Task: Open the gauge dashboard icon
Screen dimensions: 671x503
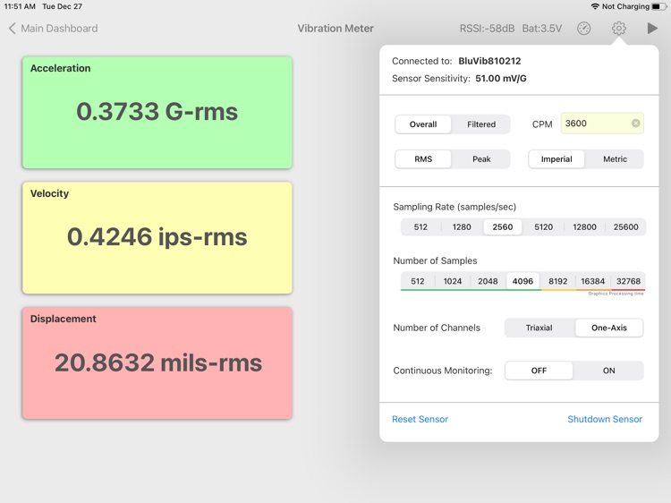Action: point(583,29)
